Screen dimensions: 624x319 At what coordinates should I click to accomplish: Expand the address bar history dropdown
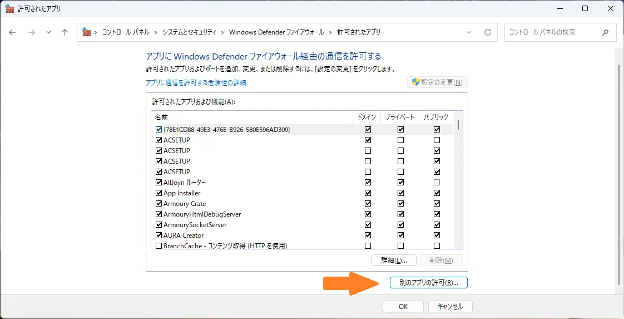pyautogui.click(x=469, y=33)
